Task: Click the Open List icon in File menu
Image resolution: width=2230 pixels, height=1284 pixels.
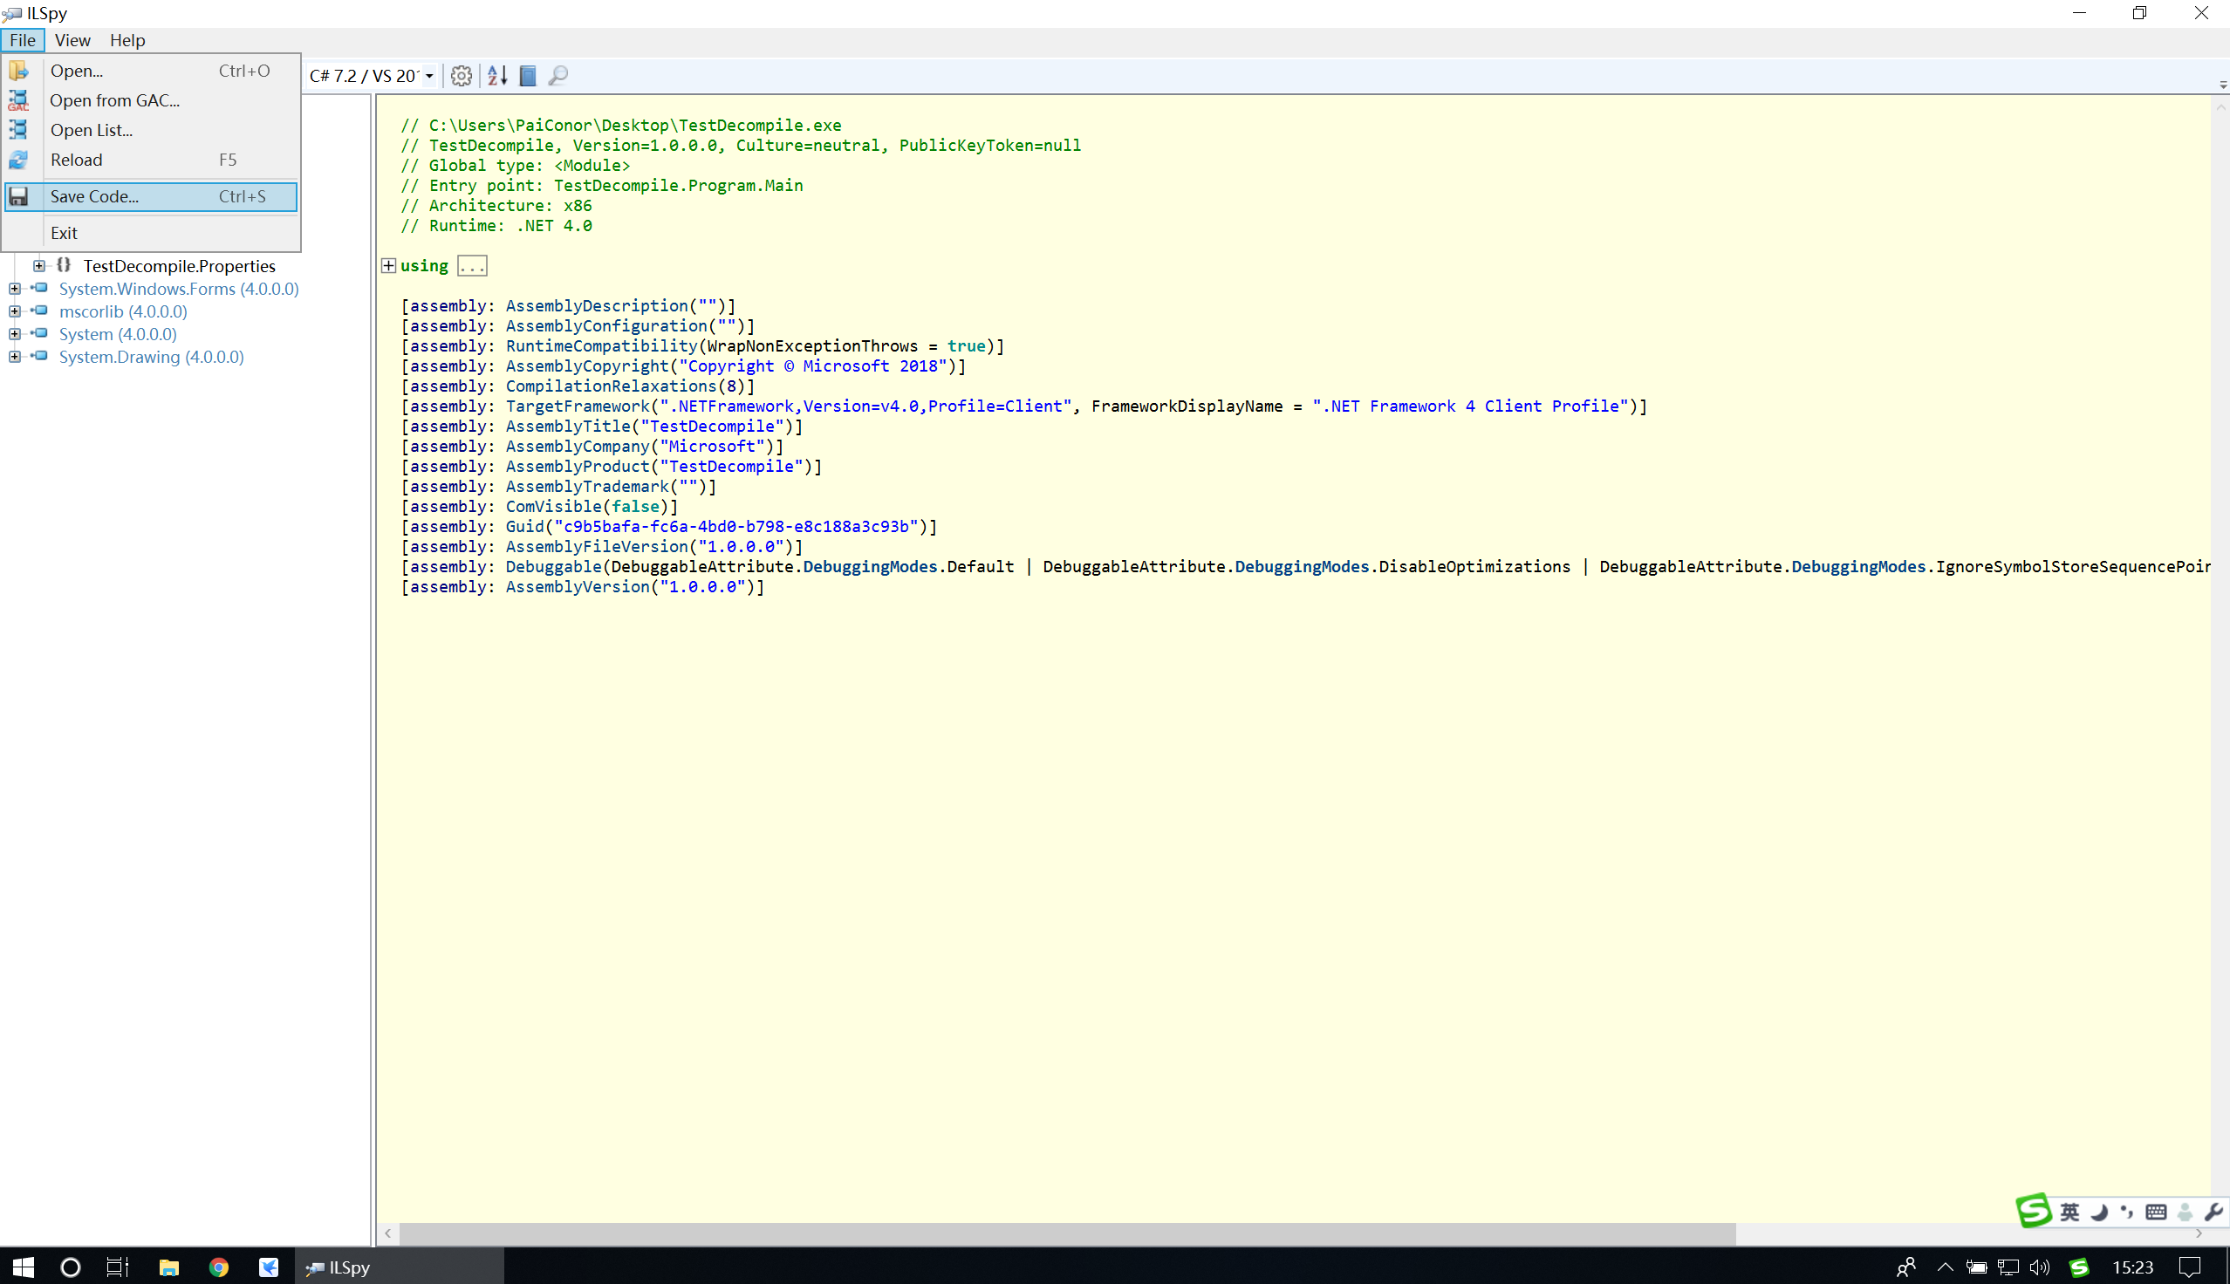Action: 18,130
